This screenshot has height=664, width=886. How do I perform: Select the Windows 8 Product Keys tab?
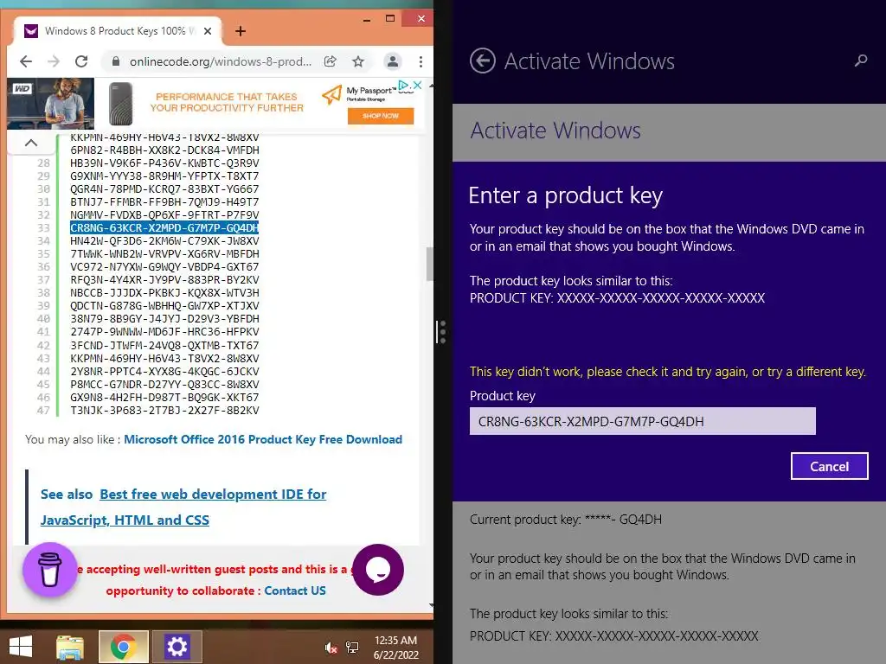[x=118, y=31]
